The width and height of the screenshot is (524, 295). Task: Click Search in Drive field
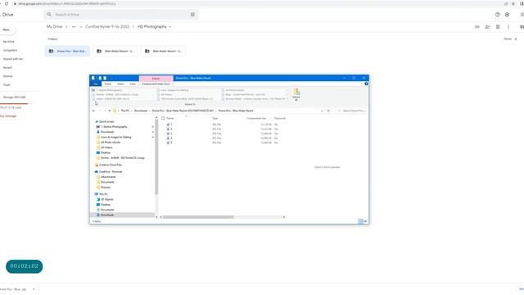(120, 15)
